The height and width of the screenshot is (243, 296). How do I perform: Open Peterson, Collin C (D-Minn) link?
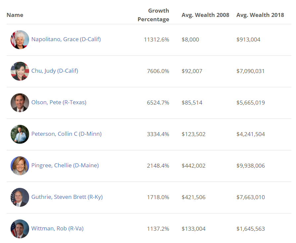coord(66,134)
